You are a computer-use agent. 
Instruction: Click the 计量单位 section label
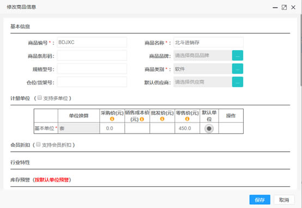(20, 98)
